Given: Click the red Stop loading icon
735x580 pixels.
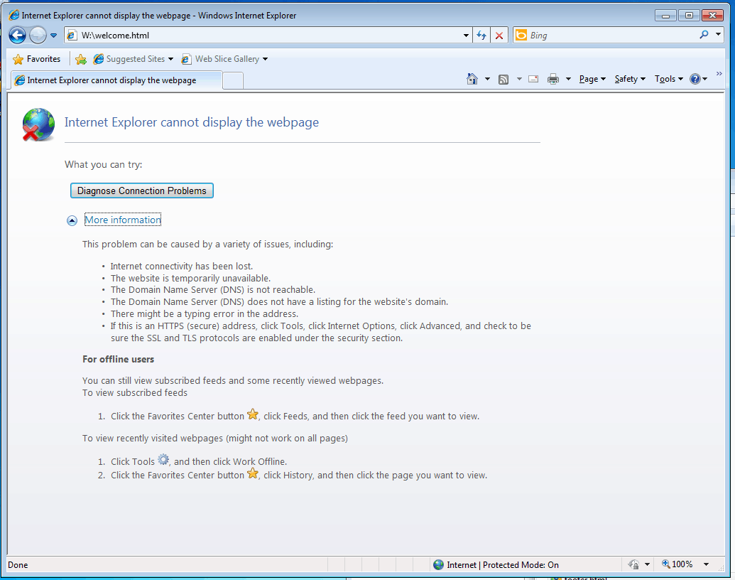Looking at the screenshot, I should click(499, 36).
